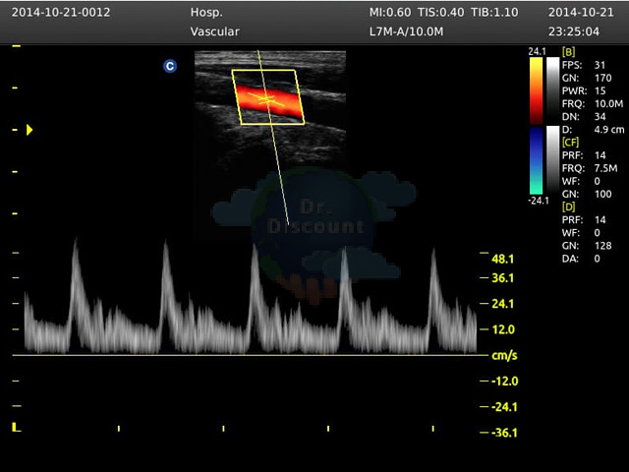Click the B-mode frequency value 10.0M

(x=609, y=103)
